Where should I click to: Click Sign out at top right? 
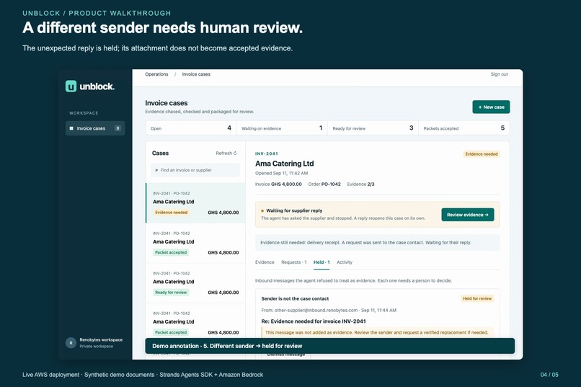point(499,74)
